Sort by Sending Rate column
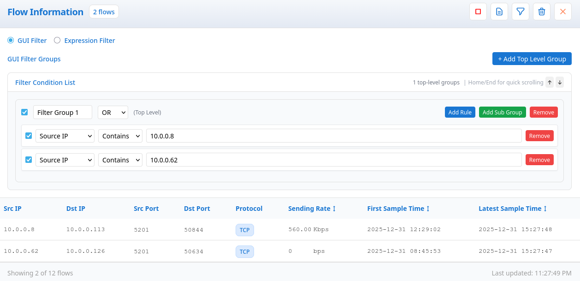The height and width of the screenshot is (281, 580). 312,209
